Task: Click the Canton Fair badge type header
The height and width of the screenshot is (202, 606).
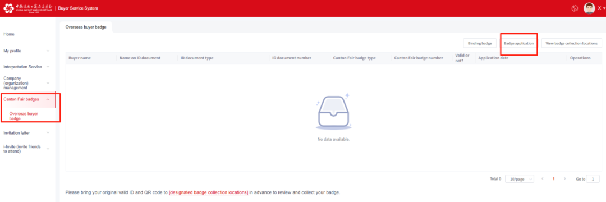Action: click(355, 58)
